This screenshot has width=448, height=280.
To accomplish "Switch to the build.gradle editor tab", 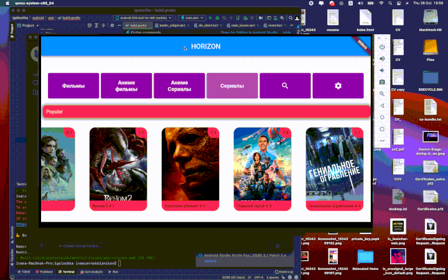I will point(138,26).
